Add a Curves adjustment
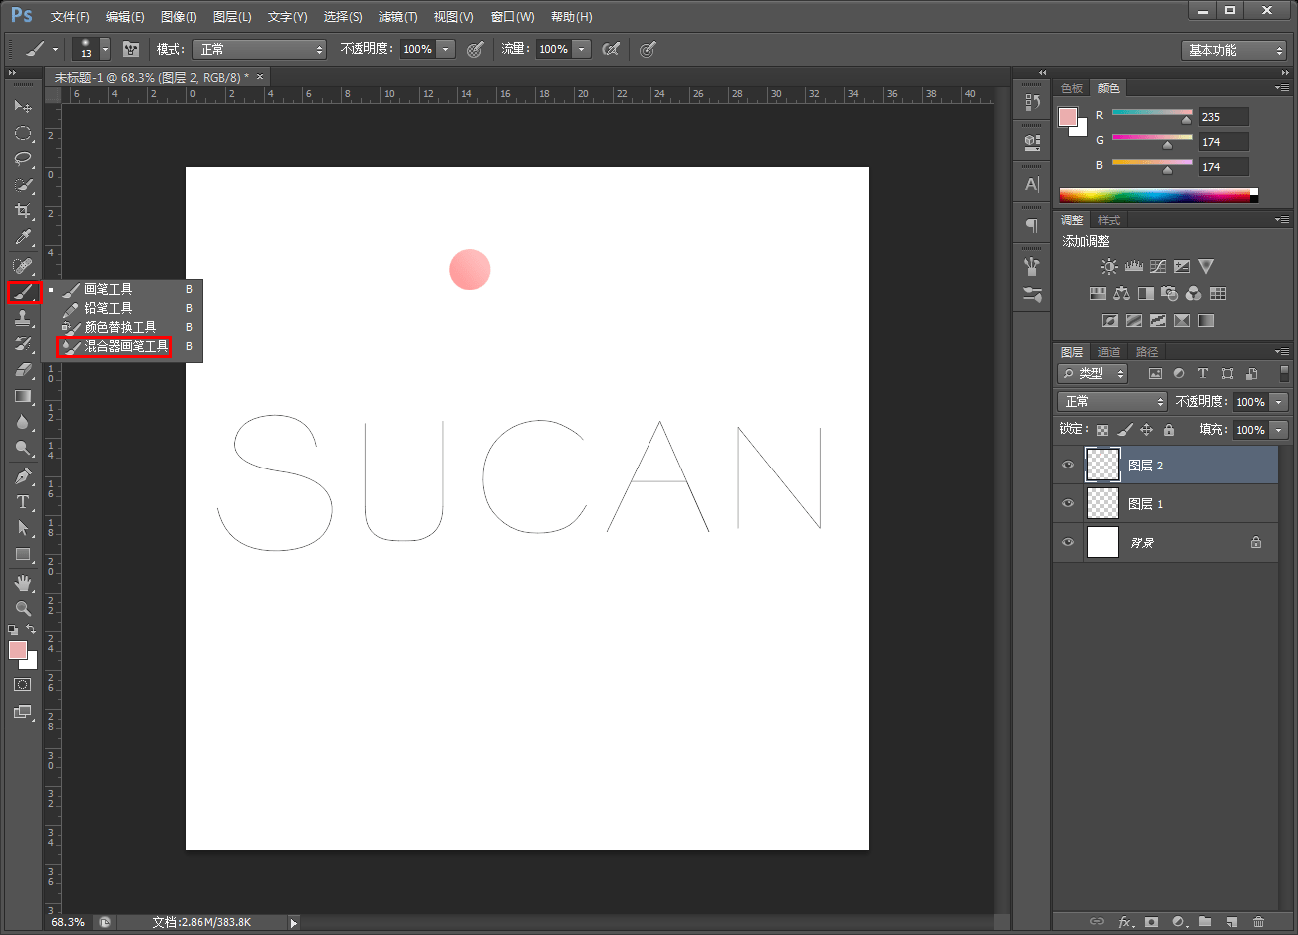 (1158, 267)
